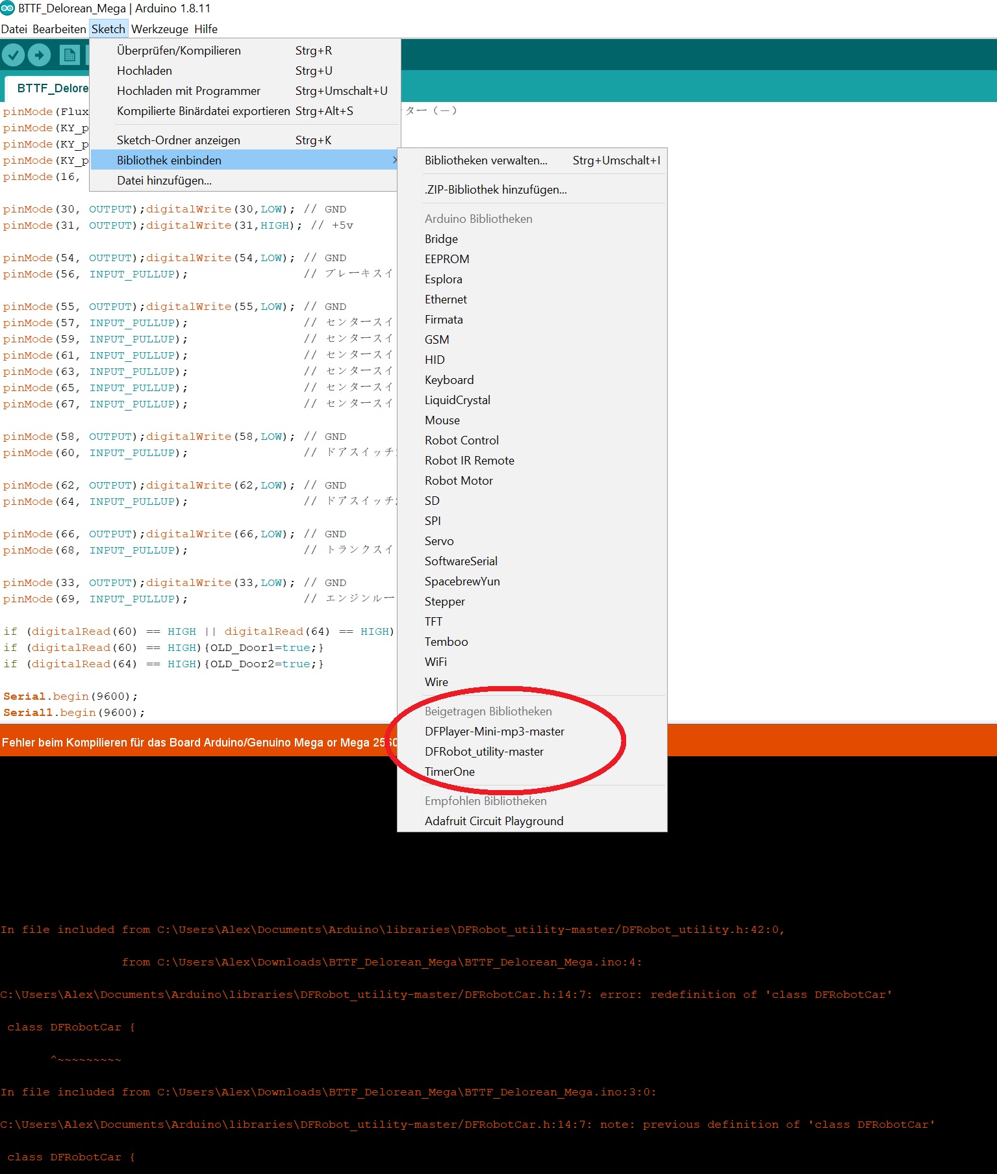997x1174 pixels.
Task: Open the Datei menu
Action: (x=14, y=29)
